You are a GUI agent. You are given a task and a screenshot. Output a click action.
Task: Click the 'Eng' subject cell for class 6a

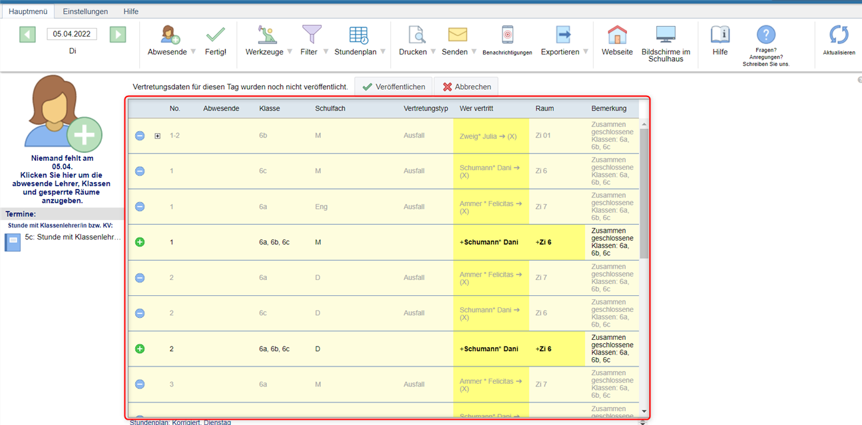(x=322, y=207)
